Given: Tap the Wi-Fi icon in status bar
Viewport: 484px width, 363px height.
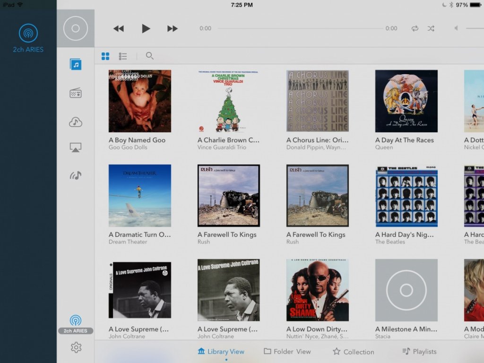Looking at the screenshot, I should pyautogui.click(x=20, y=5).
